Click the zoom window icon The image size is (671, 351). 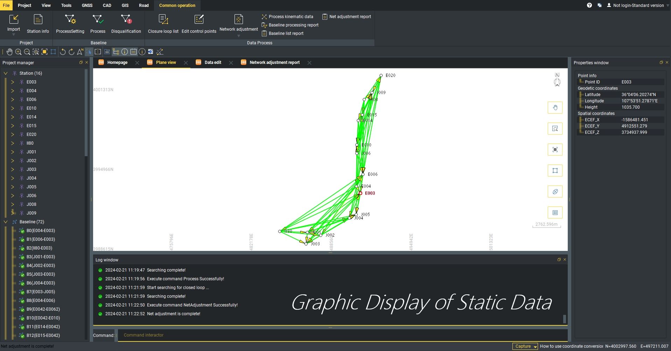pos(36,52)
